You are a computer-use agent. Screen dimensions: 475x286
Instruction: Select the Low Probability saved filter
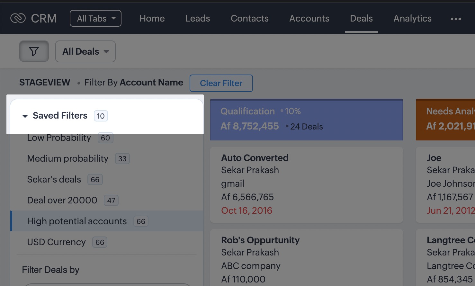59,138
